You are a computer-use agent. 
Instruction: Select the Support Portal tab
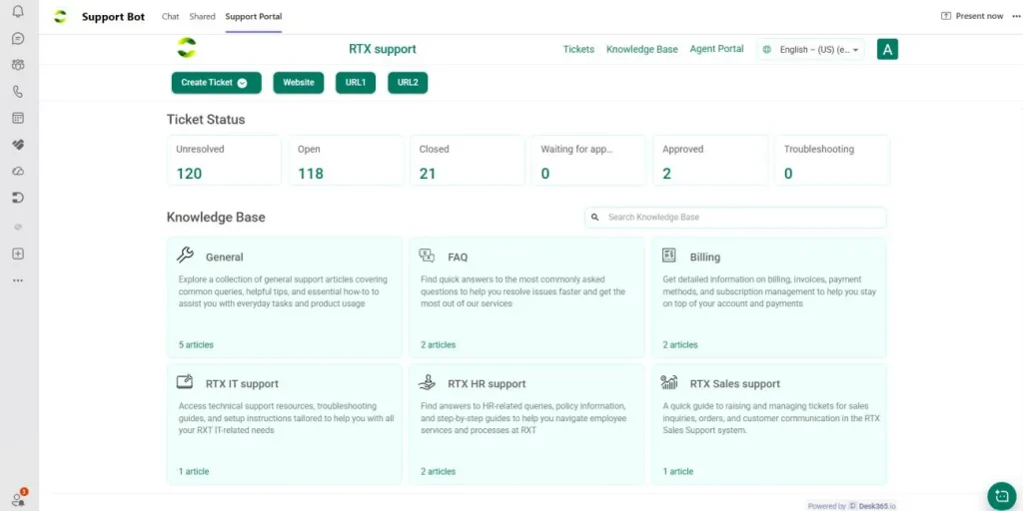(x=254, y=16)
